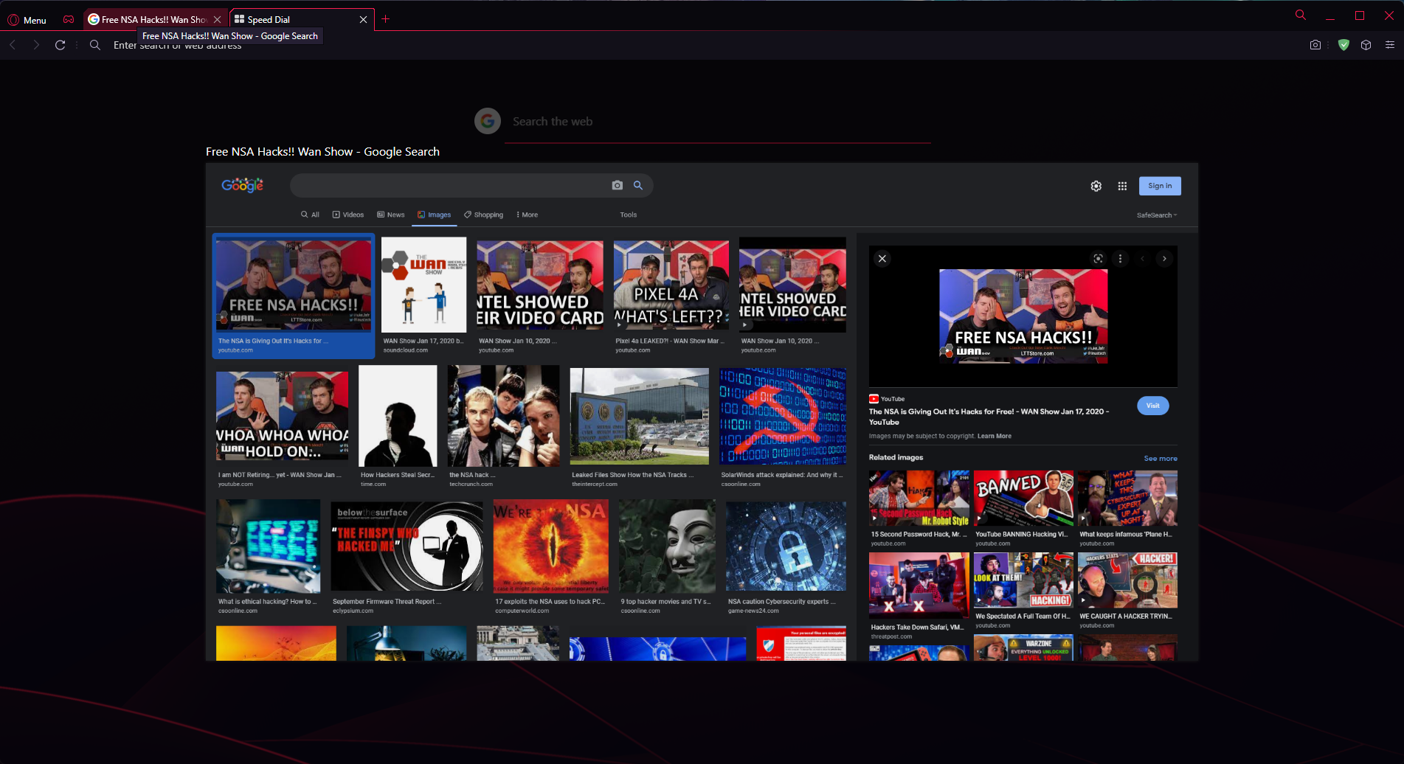
Task: Open the NSA caution Cybersecurity experts image
Action: click(x=786, y=546)
